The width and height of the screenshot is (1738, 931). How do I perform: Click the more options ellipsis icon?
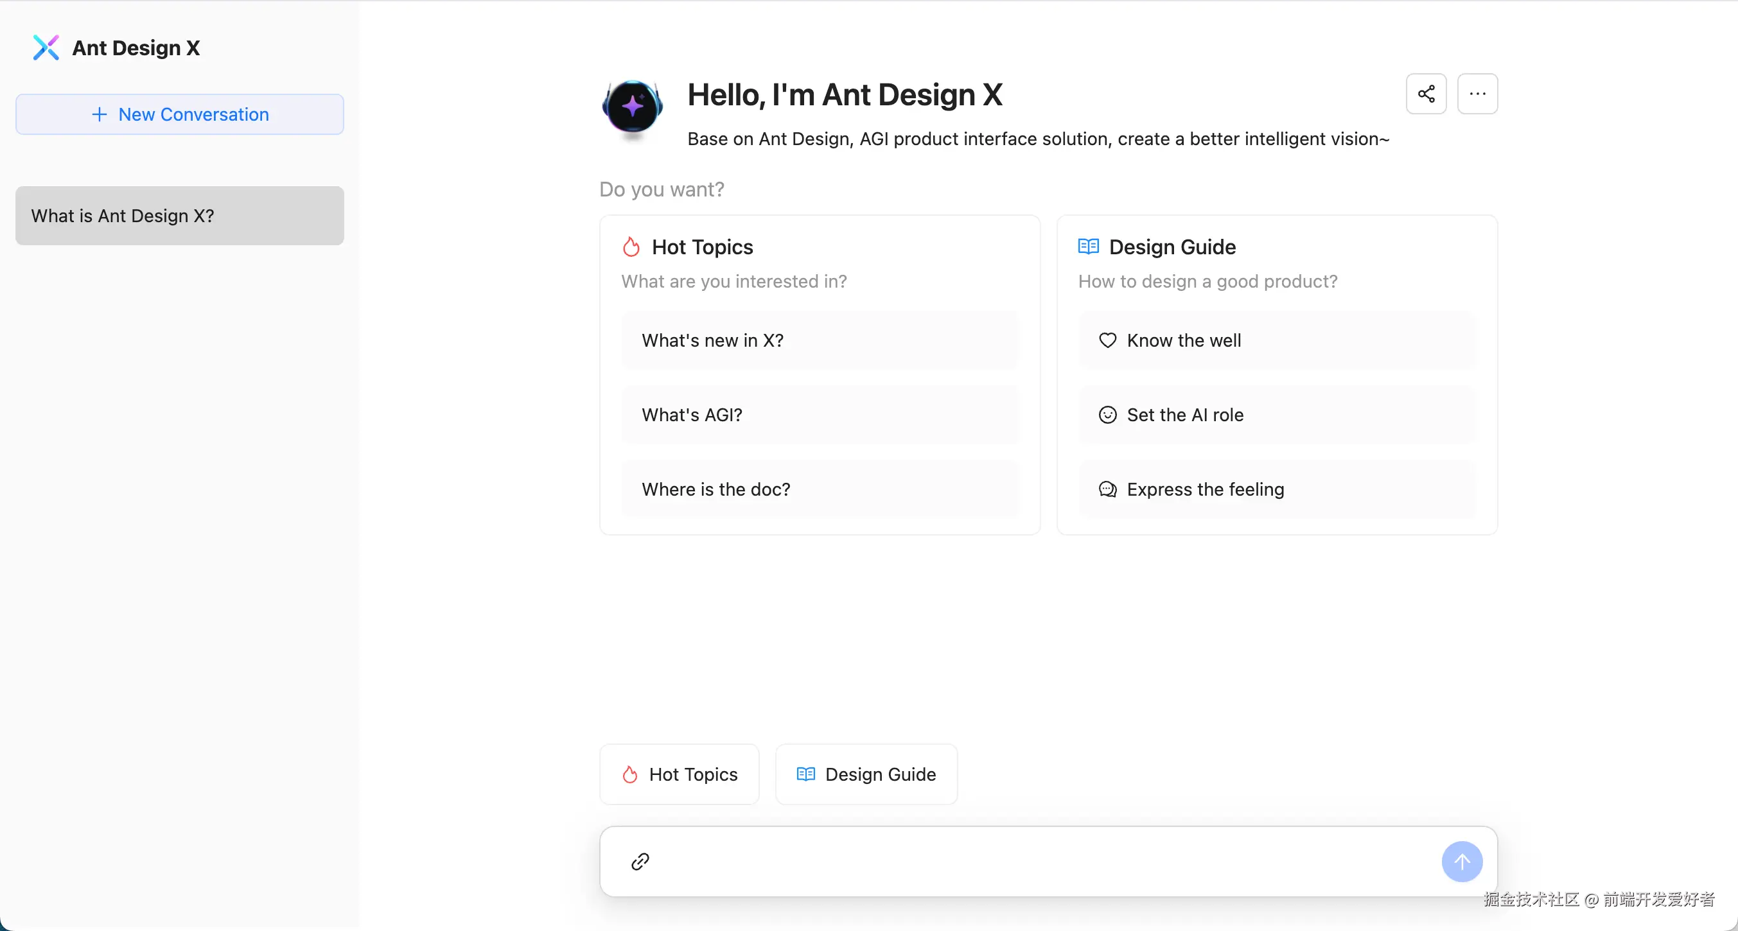click(x=1475, y=93)
